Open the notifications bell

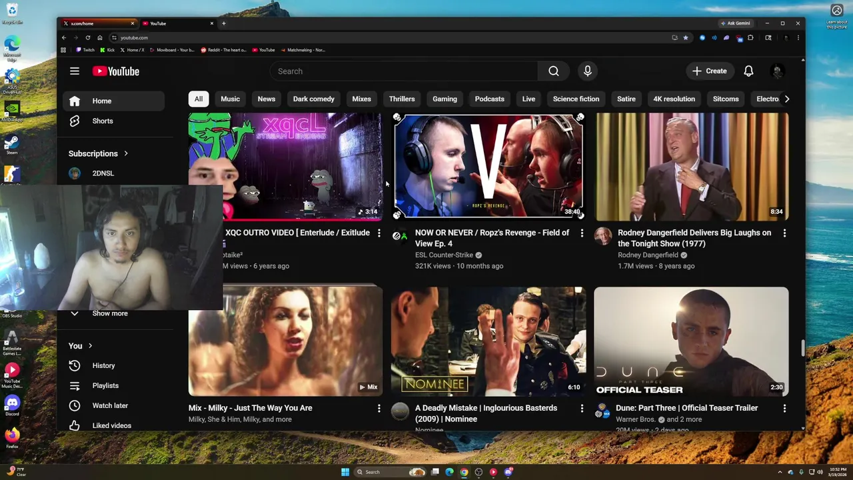pyautogui.click(x=748, y=71)
